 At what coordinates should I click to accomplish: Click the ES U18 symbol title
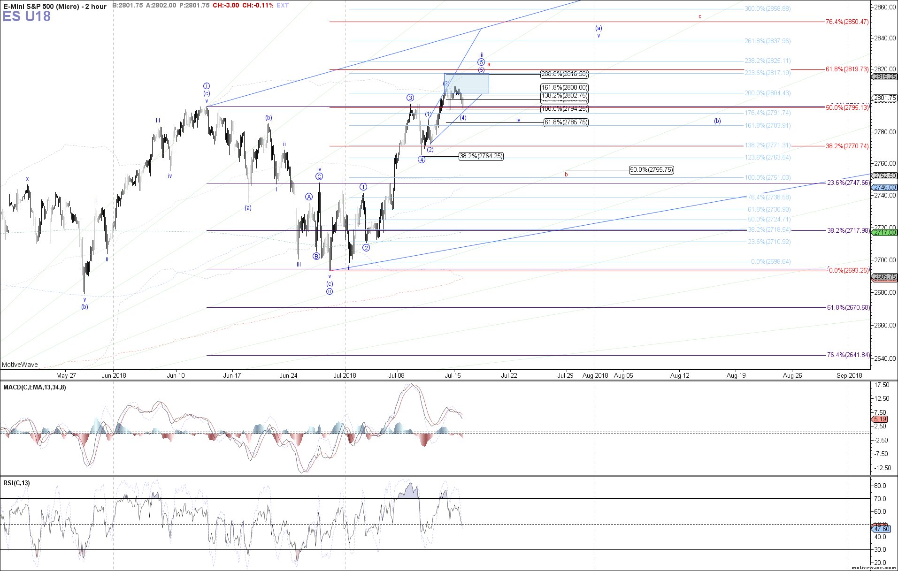pyautogui.click(x=27, y=16)
